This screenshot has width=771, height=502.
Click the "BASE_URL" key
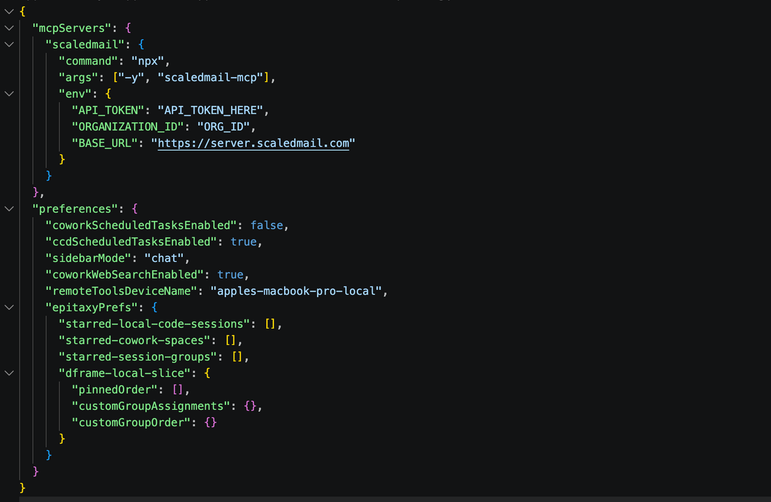click(104, 143)
